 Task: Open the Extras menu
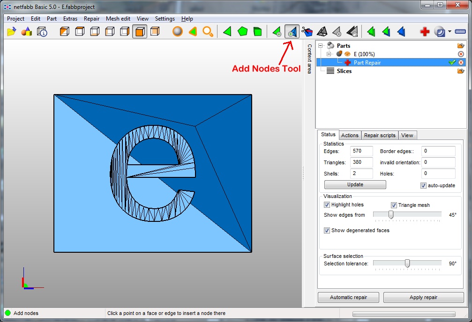click(x=70, y=19)
